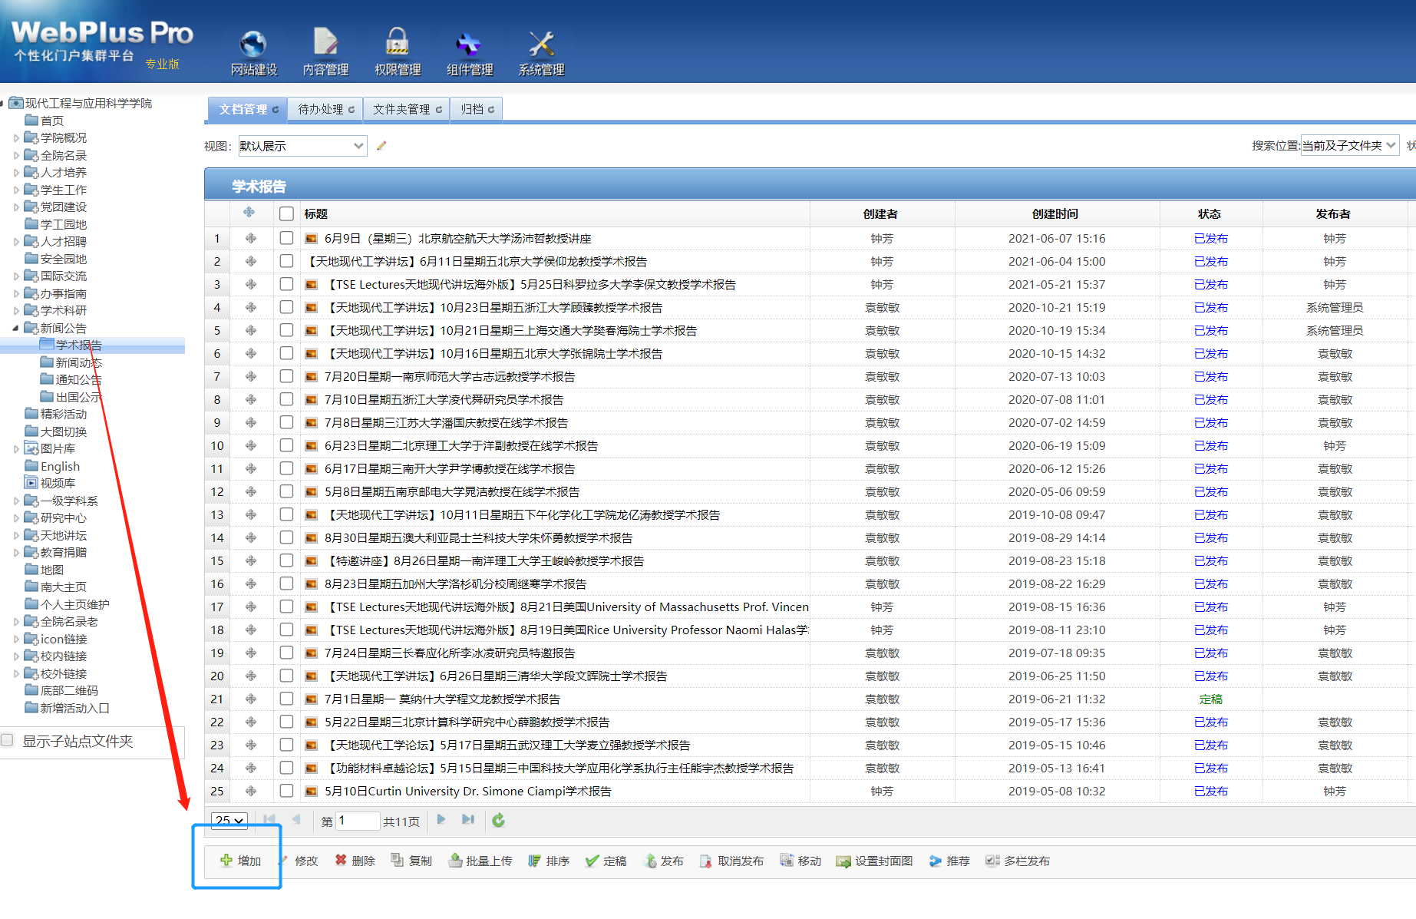This screenshot has width=1416, height=919.
Task: Switch to the 待办处理 tab
Action: pos(325,109)
